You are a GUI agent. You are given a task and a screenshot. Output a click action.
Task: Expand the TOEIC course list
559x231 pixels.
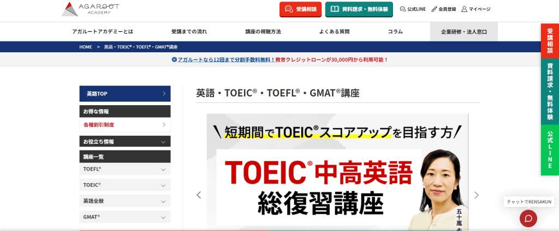coord(125,185)
